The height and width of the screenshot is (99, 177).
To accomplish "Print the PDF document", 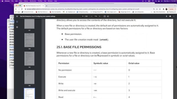I will (170, 16).
